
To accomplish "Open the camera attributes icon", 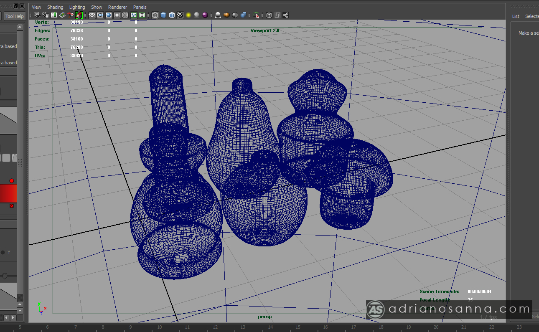I will click(x=45, y=15).
